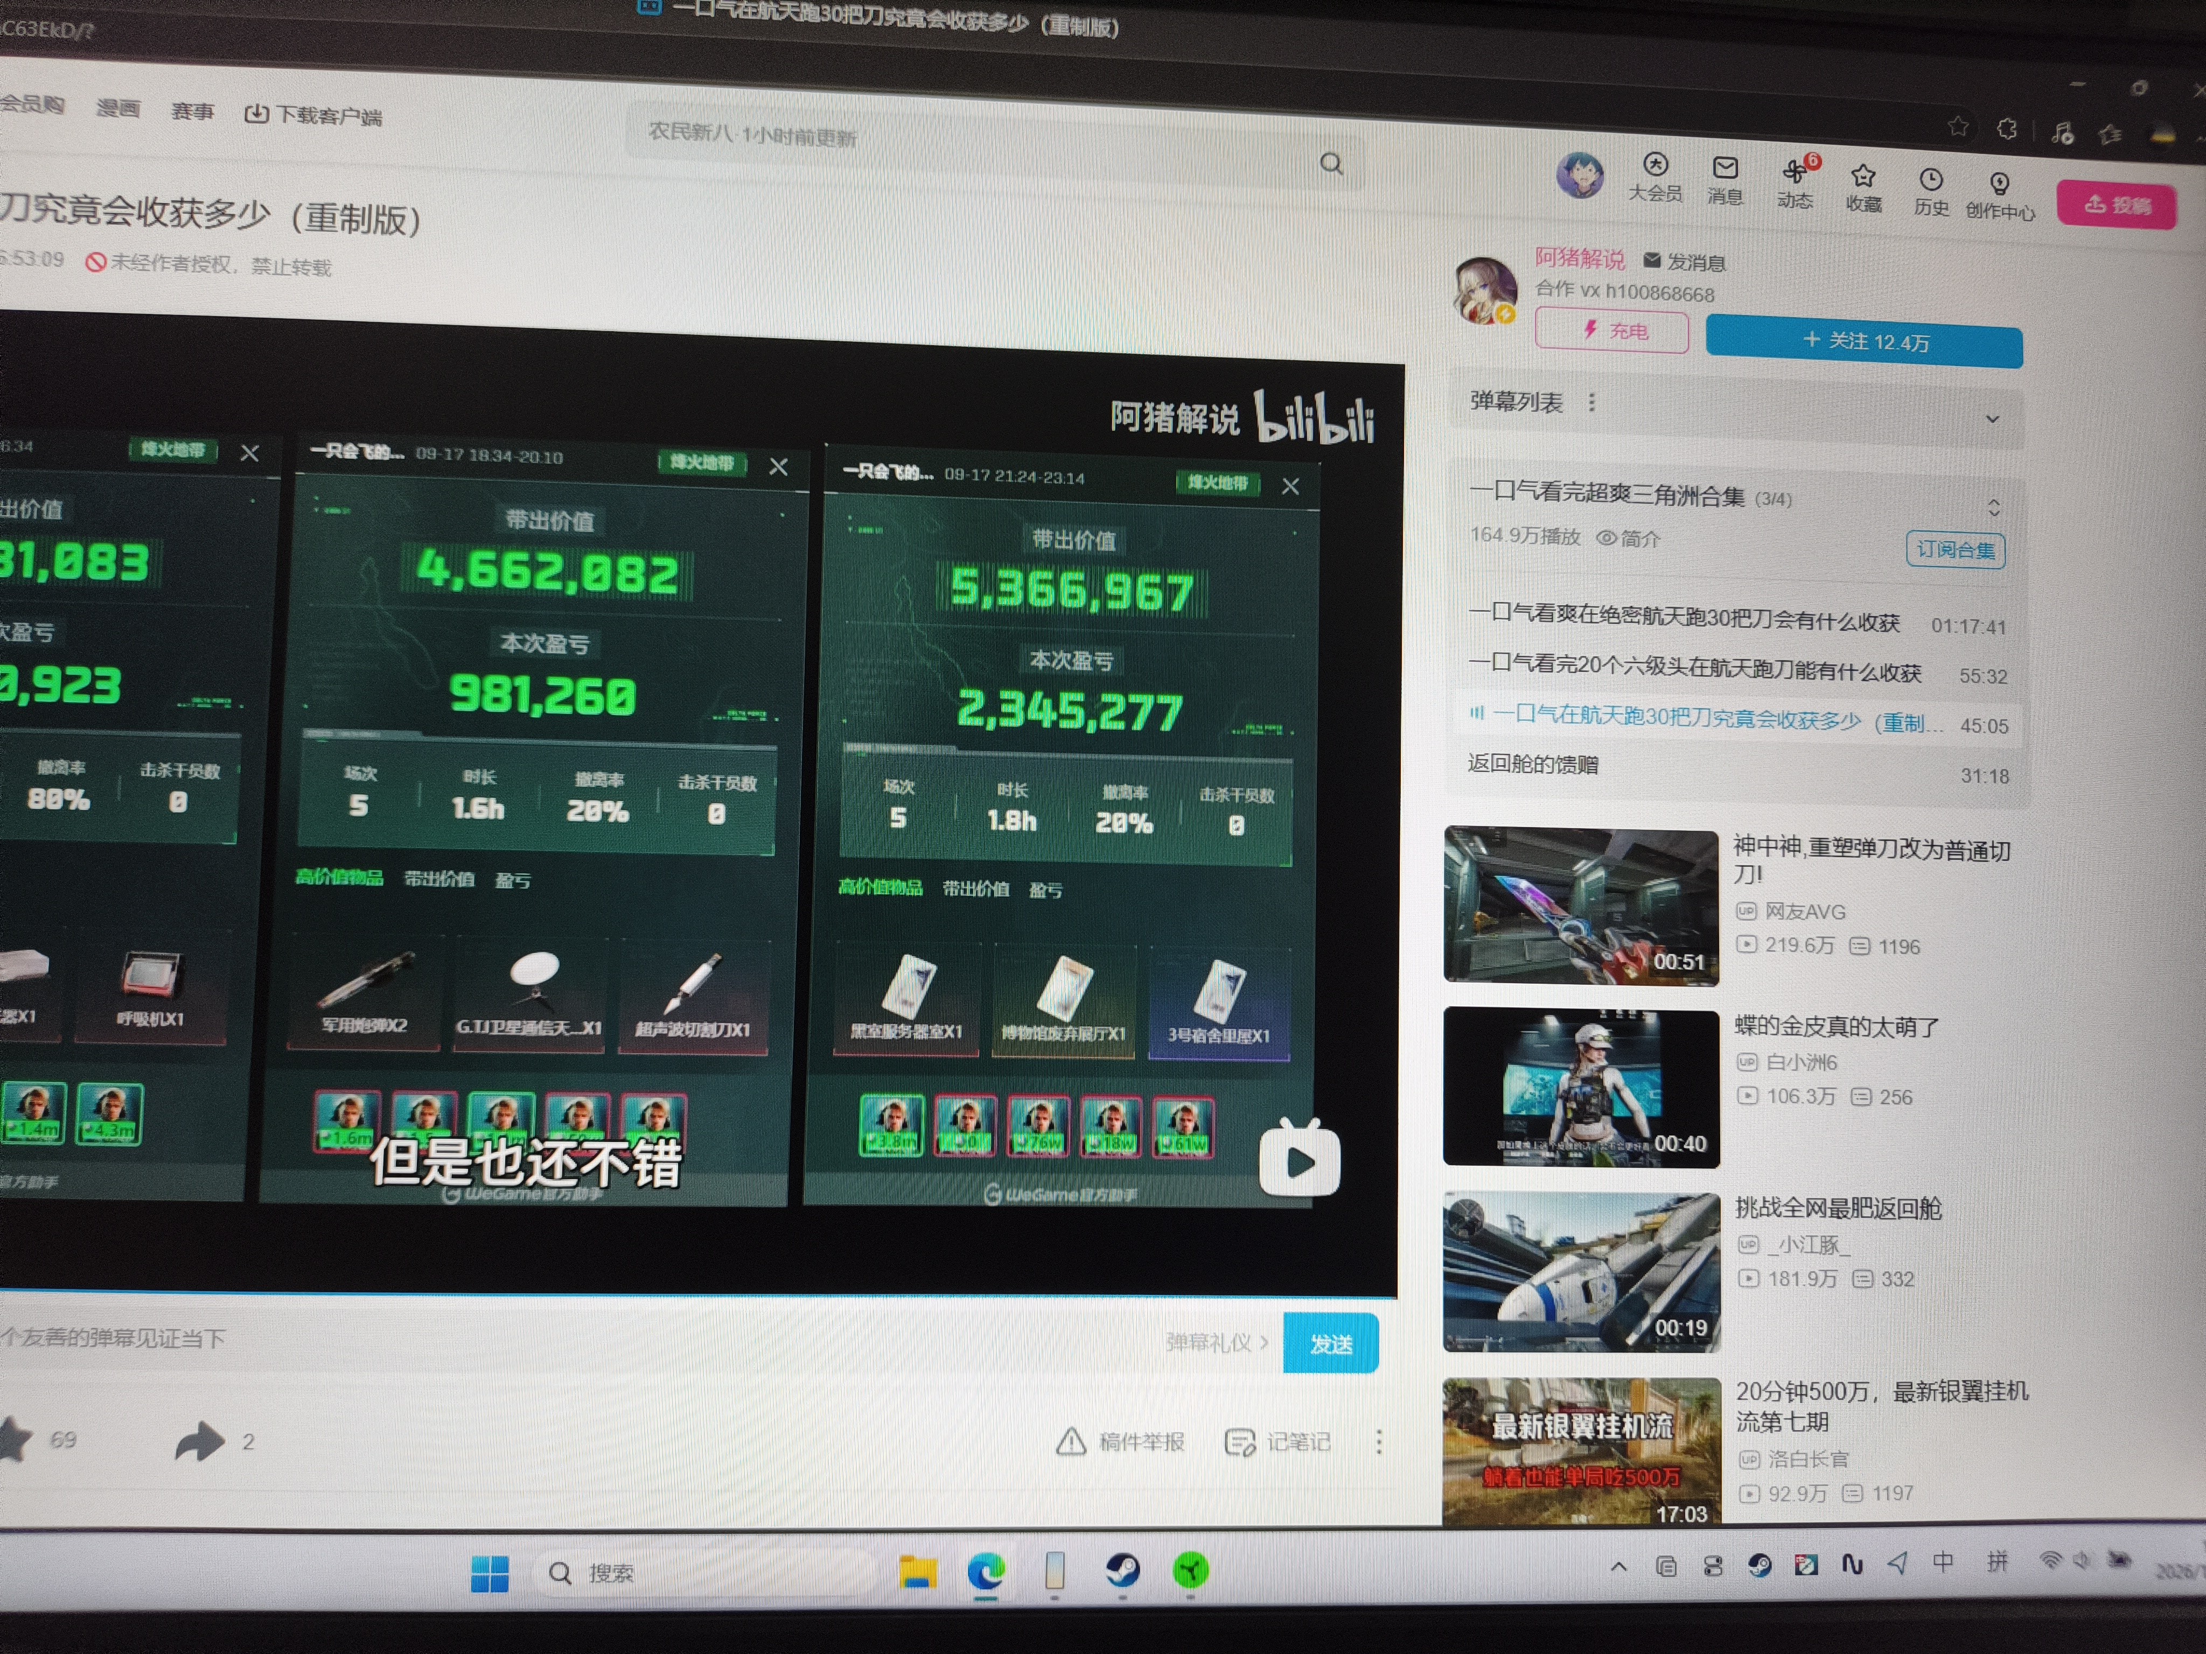Open 收藏 favorites star icon
The height and width of the screenshot is (1654, 2206).
[x=1863, y=188]
